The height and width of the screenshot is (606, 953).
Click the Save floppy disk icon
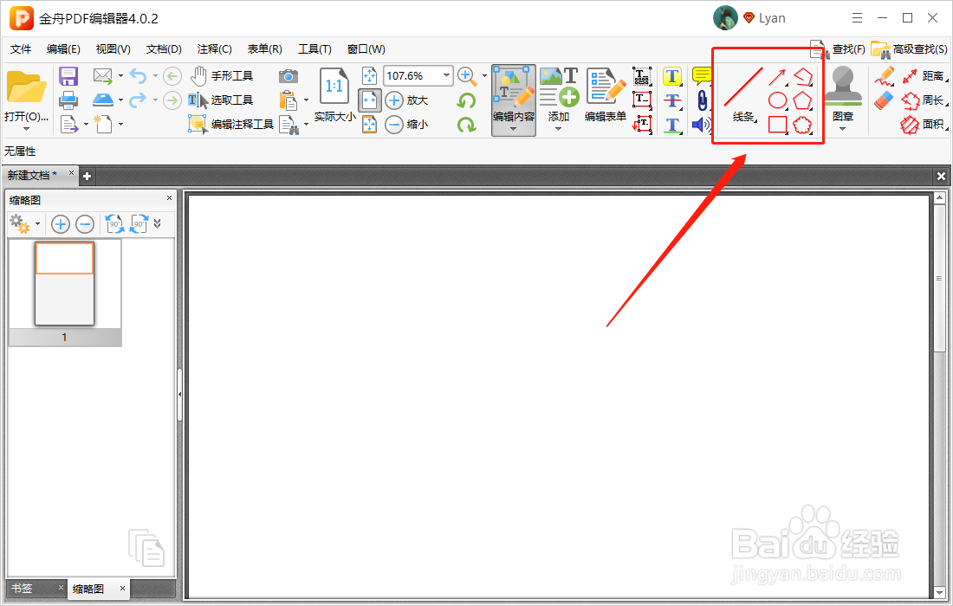(x=68, y=76)
